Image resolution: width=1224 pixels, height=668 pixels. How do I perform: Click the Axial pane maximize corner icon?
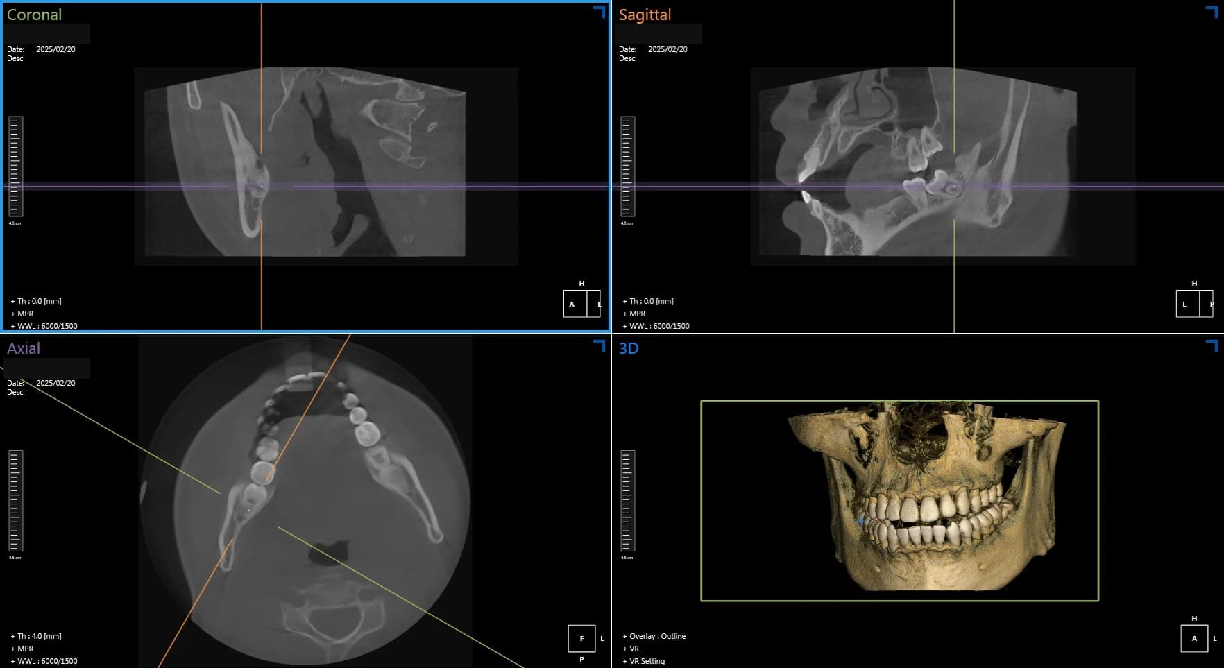(x=599, y=345)
